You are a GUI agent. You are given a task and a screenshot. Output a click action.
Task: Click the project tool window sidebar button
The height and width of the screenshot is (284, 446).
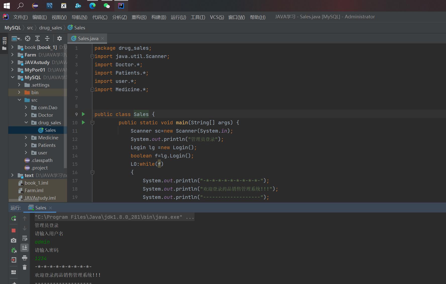click(x=4, y=43)
